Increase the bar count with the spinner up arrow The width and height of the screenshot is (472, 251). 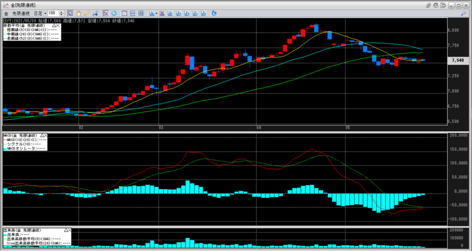62,12
